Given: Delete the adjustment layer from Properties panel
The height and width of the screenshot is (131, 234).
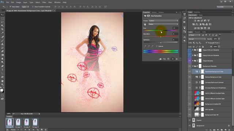Looking at the screenshot, I should [177, 59].
